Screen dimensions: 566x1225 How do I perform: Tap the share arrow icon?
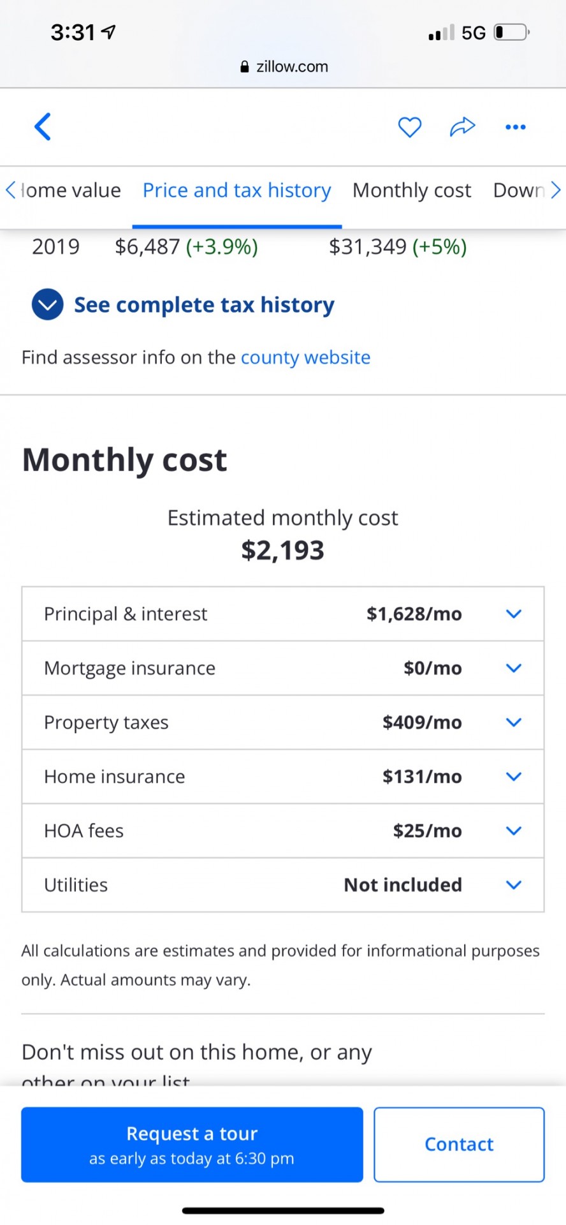pos(463,127)
